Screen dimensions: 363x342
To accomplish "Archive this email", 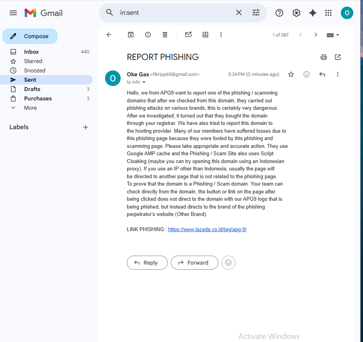I will [131, 35].
